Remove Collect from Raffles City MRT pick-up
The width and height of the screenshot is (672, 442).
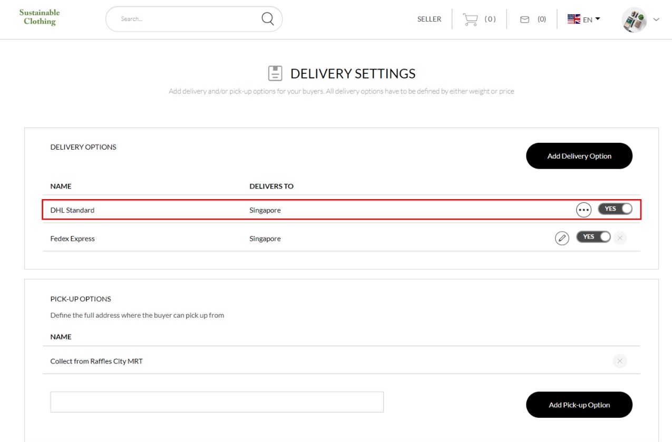click(620, 361)
